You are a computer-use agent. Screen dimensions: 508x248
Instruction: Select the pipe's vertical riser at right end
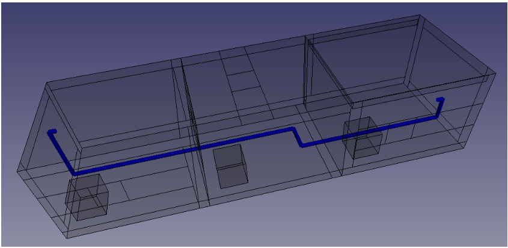pyautogui.click(x=440, y=108)
